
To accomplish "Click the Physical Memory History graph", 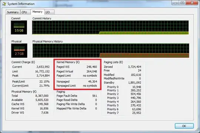I will click(111, 51).
